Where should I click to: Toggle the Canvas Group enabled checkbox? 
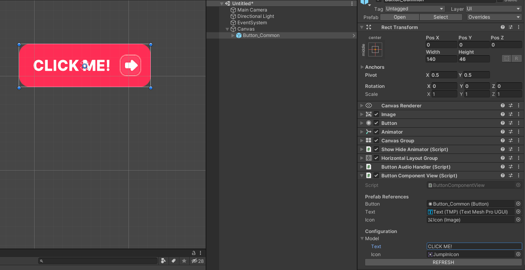376,141
